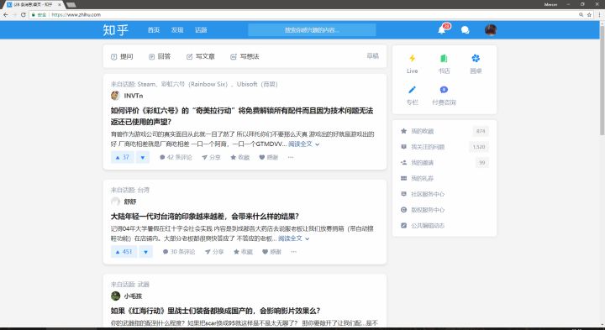
Task: Open the notifications bell icon
Action: [442, 30]
